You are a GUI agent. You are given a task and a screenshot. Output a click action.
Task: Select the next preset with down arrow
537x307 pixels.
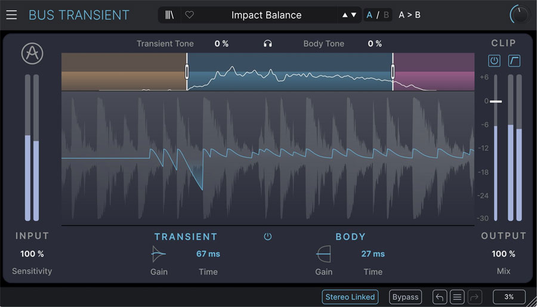tap(354, 15)
